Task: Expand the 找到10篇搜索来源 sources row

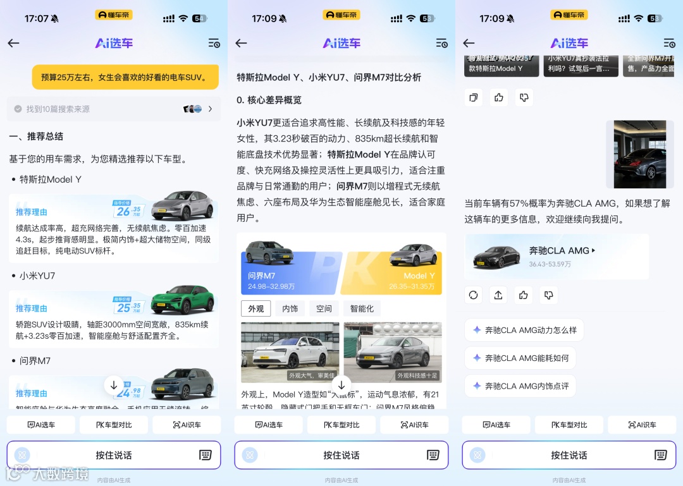Action: coord(114,109)
